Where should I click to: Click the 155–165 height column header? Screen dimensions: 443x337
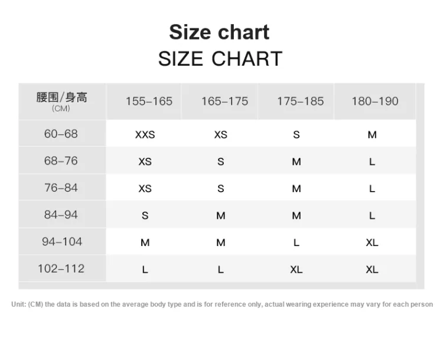pos(149,101)
